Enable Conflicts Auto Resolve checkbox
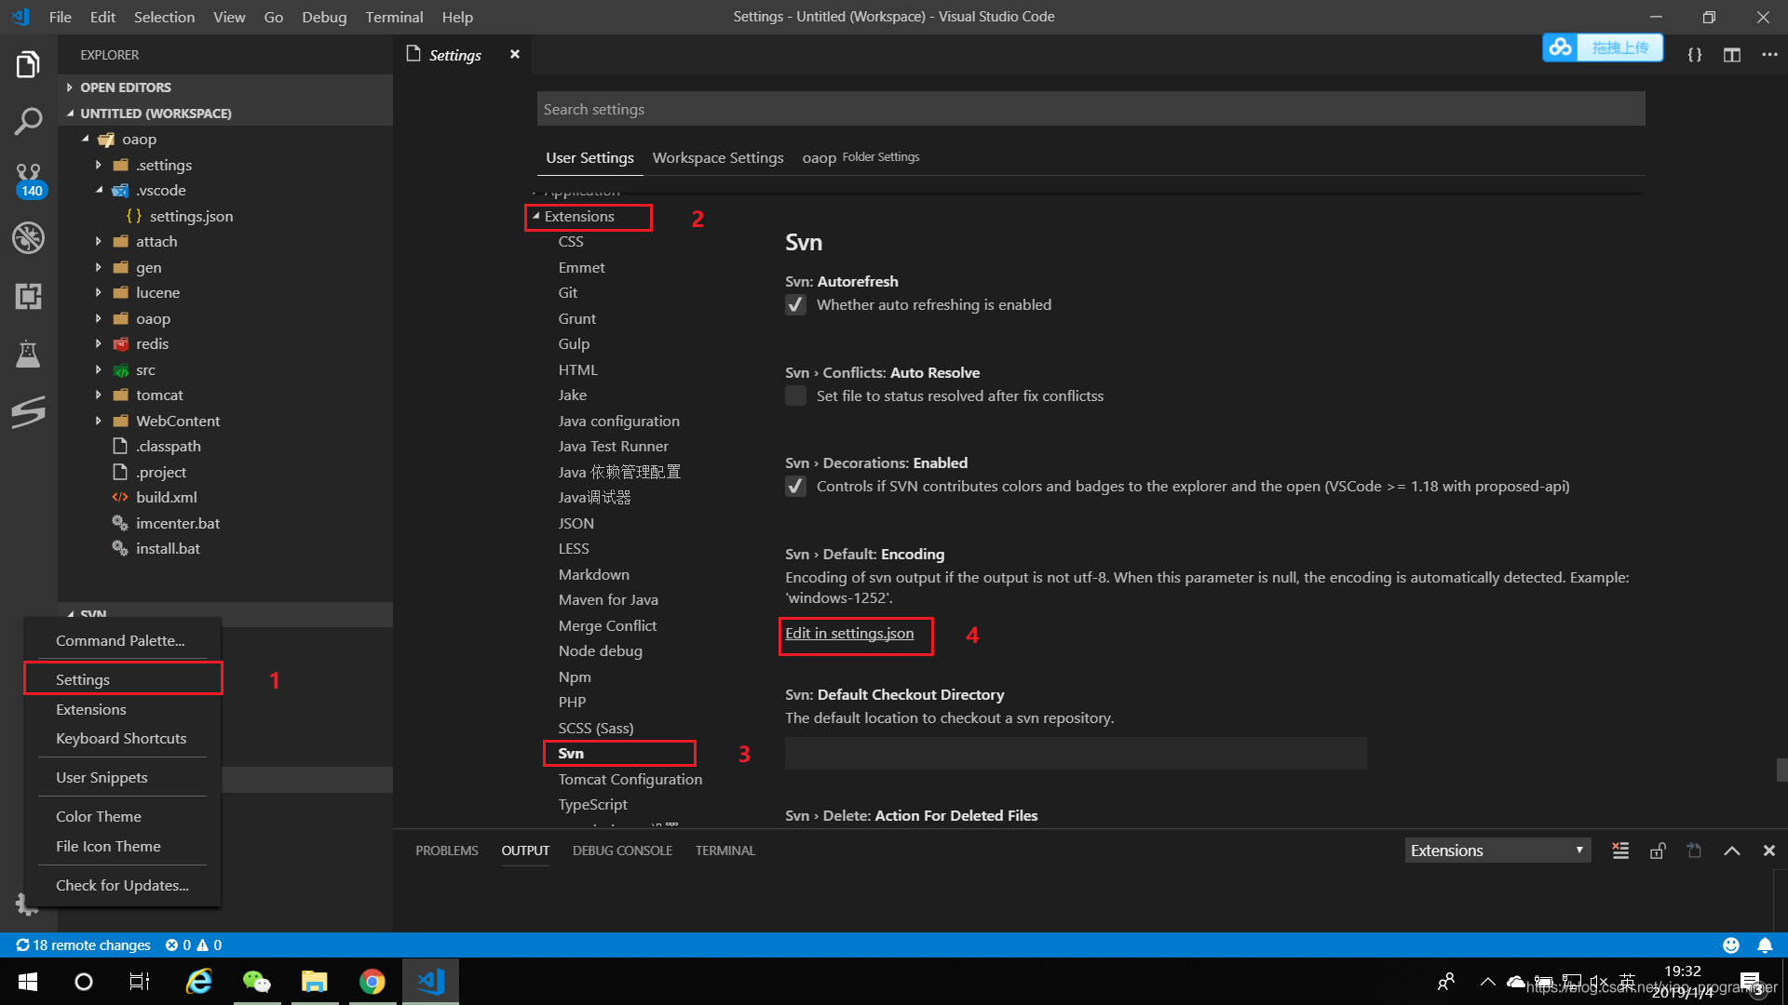The height and width of the screenshot is (1005, 1788). tap(795, 396)
